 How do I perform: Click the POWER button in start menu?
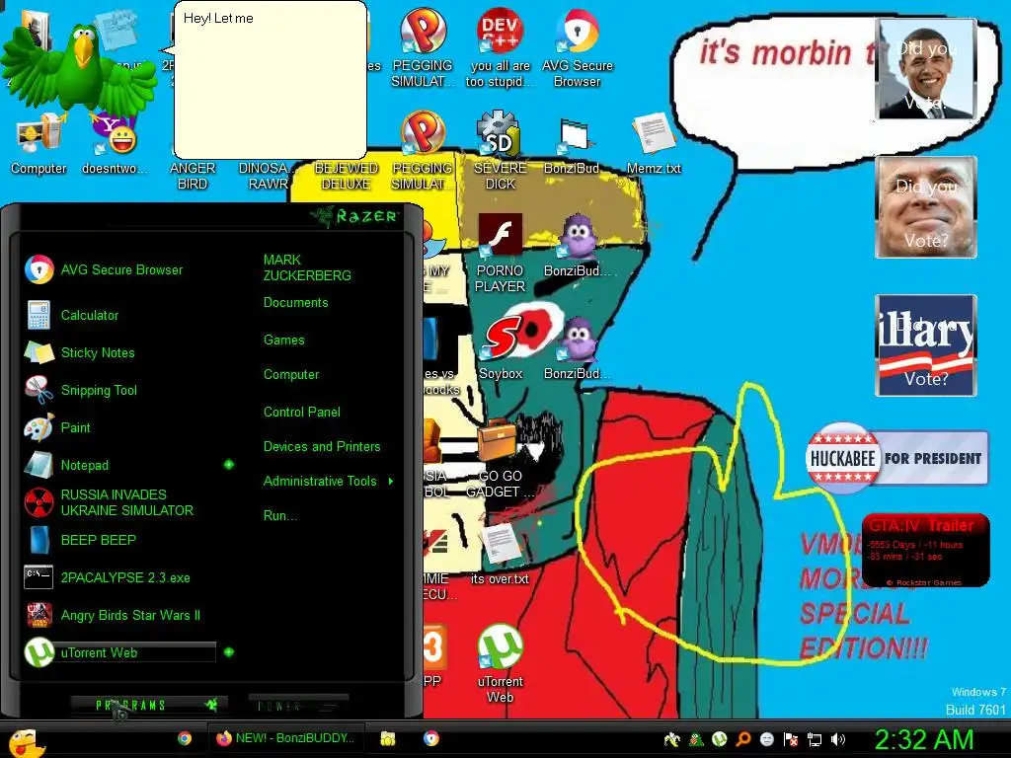[x=298, y=706]
